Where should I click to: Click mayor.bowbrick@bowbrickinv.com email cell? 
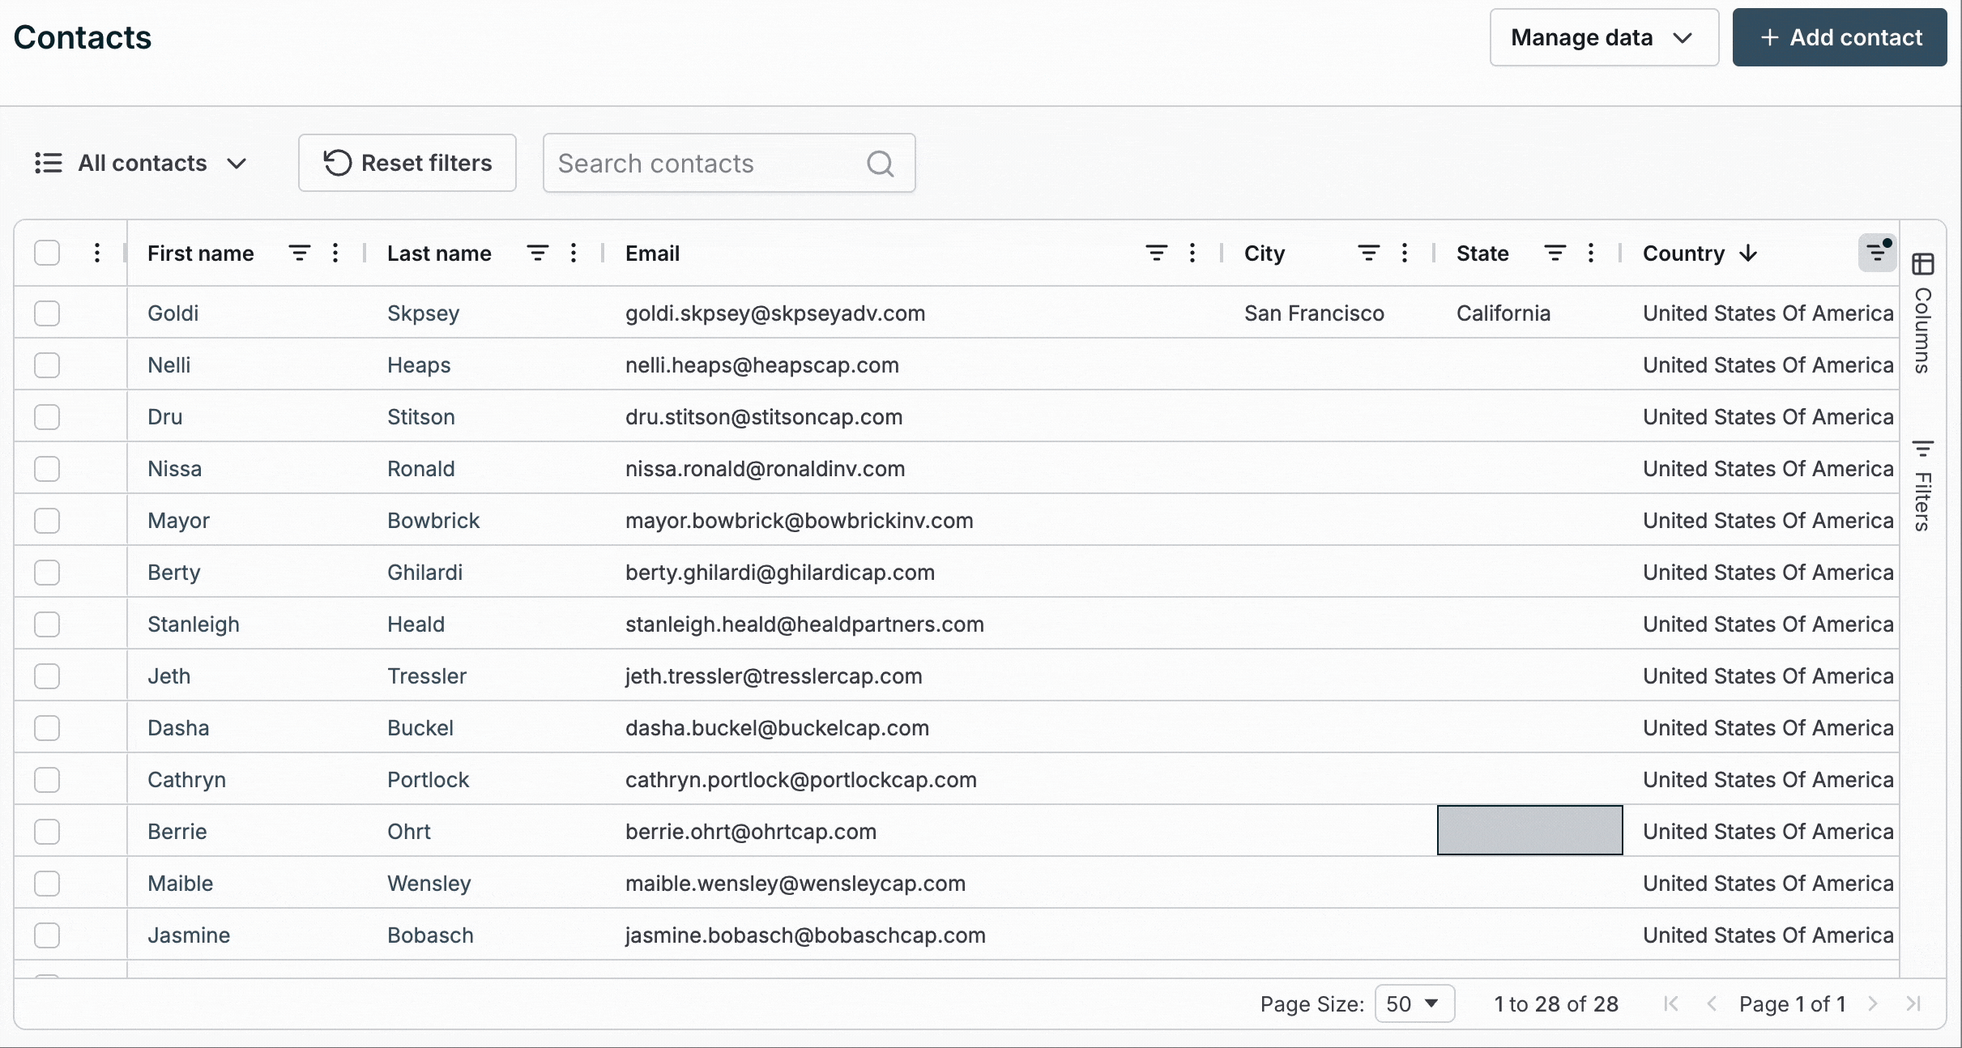[800, 521]
